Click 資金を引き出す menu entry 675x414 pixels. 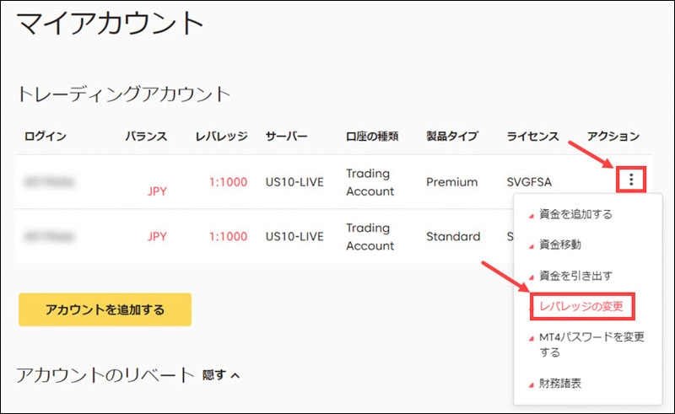point(576,276)
